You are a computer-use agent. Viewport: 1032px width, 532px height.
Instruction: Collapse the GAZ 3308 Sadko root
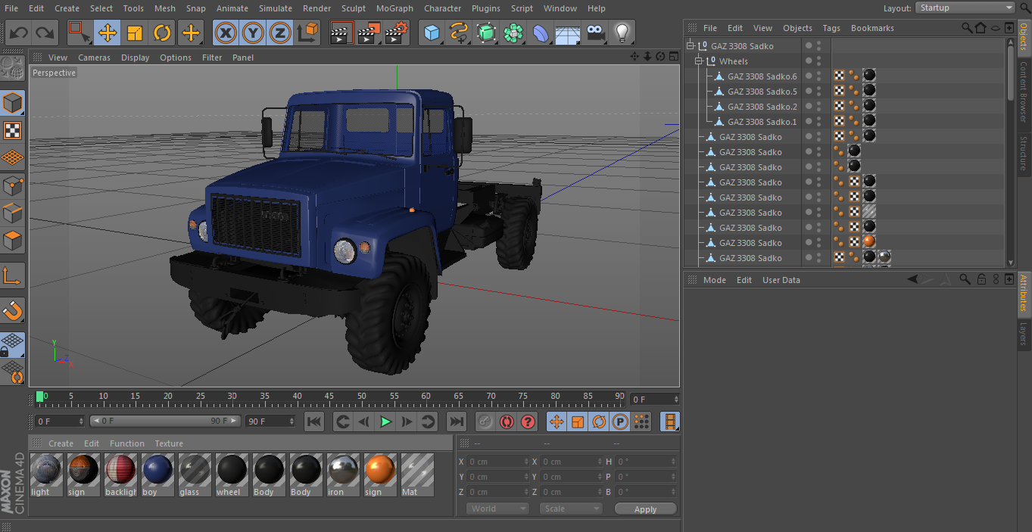coord(690,46)
